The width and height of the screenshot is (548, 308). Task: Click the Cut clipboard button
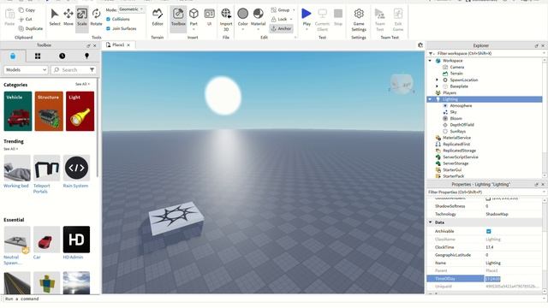click(x=26, y=19)
